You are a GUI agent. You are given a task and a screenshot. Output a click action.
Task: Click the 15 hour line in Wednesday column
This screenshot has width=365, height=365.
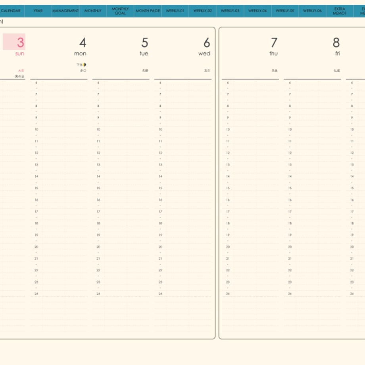[183, 188]
